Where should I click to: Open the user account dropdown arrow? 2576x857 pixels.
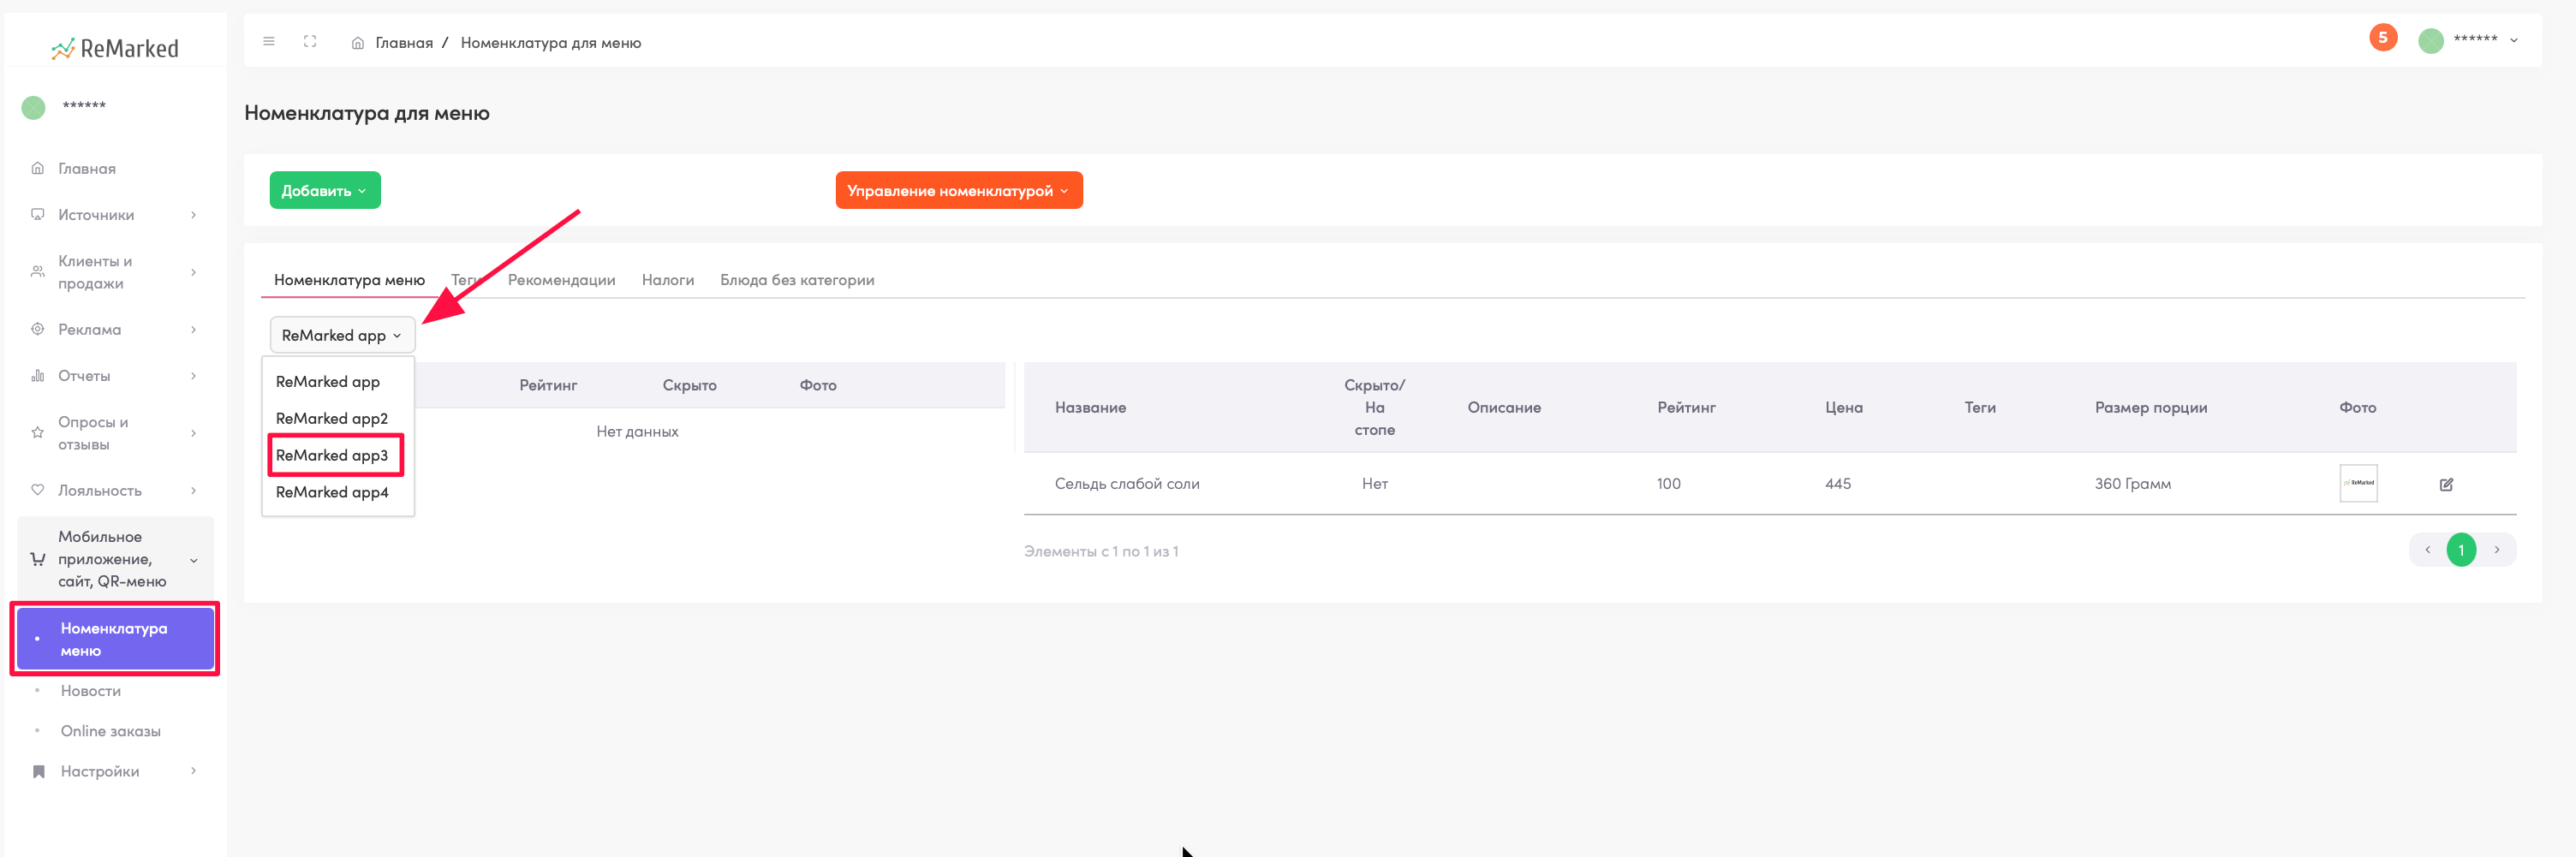pyautogui.click(x=2513, y=41)
